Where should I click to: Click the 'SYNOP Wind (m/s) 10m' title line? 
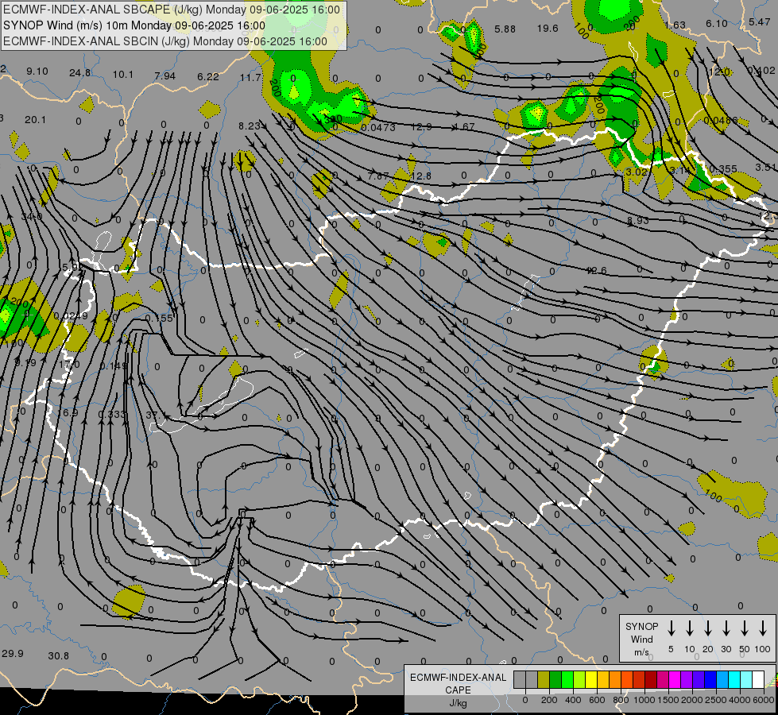[x=134, y=25]
